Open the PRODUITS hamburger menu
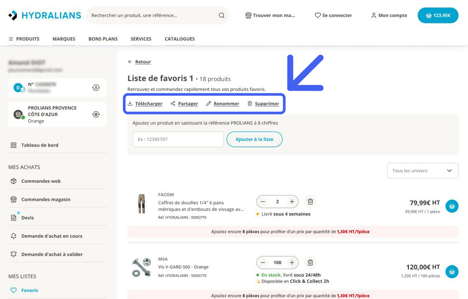Viewport: 468px width, 299px height. [24, 39]
